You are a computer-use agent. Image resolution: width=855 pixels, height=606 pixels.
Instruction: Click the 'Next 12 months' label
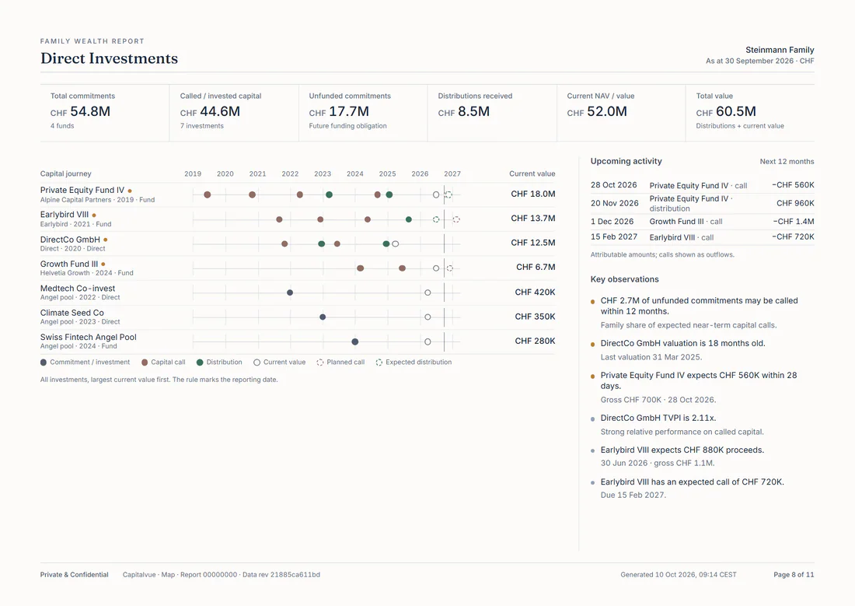pyautogui.click(x=787, y=162)
